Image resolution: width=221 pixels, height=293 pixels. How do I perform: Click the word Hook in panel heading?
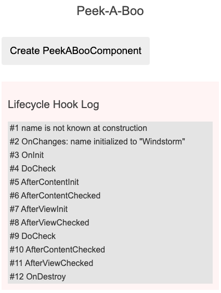[x=66, y=104]
